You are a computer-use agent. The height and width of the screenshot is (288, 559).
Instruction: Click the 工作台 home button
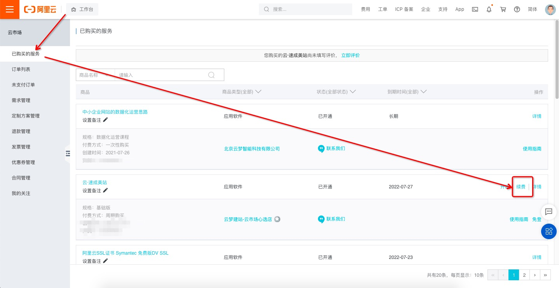(82, 9)
